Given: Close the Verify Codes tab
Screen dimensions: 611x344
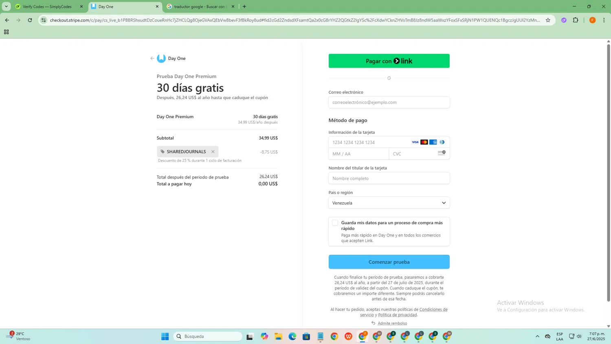Looking at the screenshot, I should pyautogui.click(x=81, y=7).
